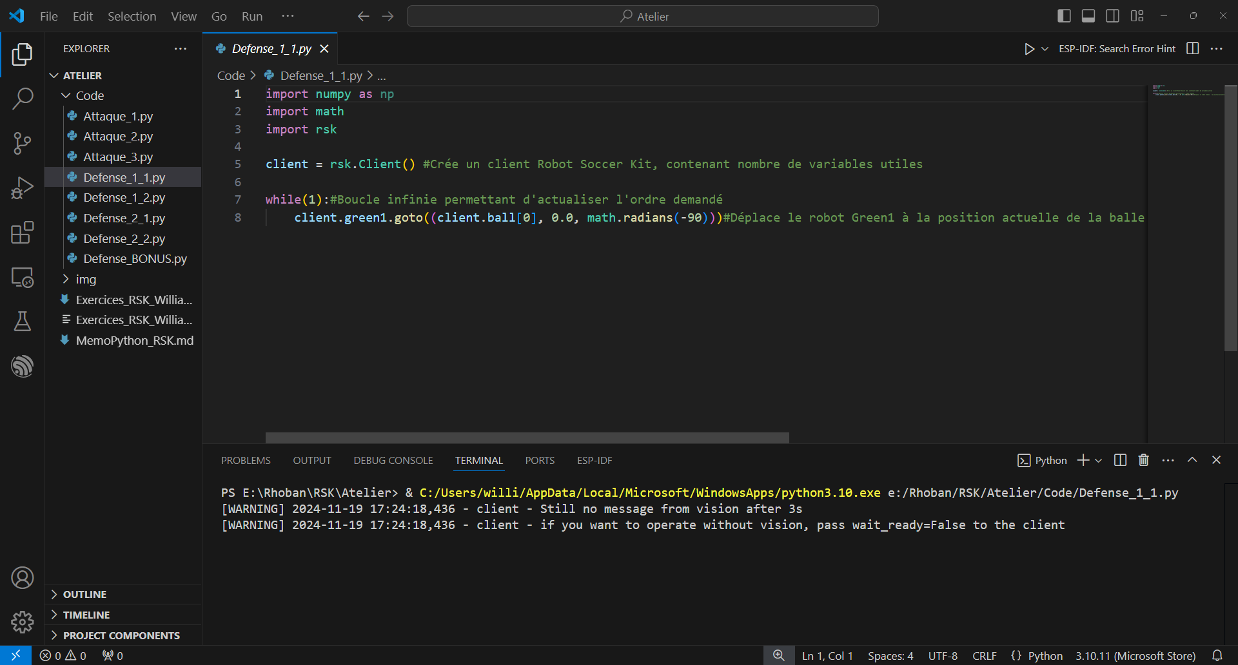Open the Extensions view

tap(23, 233)
